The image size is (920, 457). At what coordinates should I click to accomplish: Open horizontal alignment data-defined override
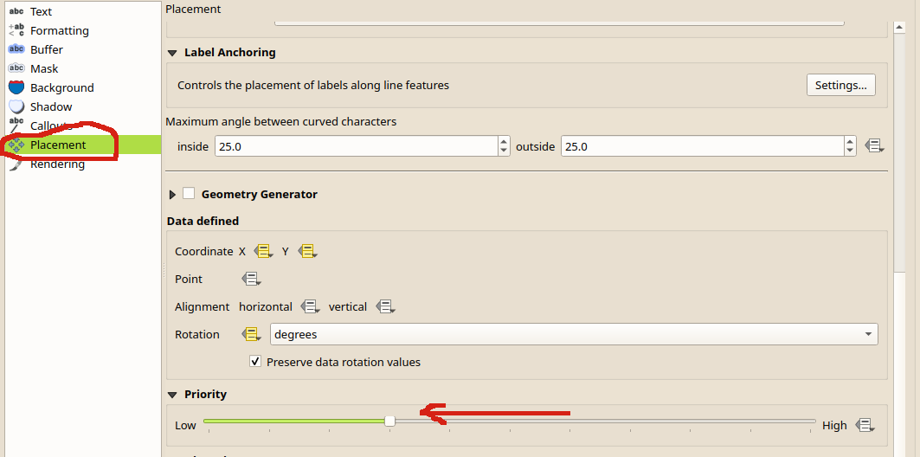(308, 307)
